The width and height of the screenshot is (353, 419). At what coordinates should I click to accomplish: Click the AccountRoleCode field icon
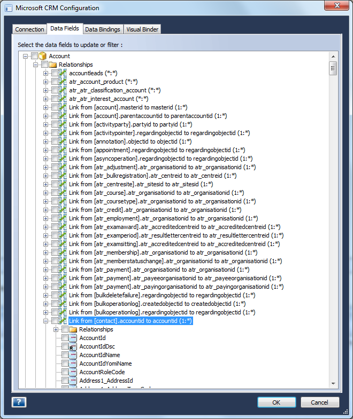tap(73, 372)
